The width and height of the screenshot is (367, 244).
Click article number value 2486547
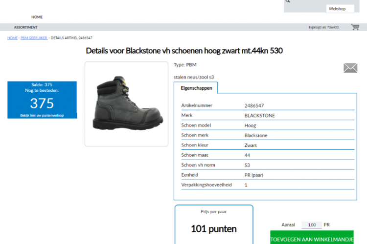(x=254, y=105)
